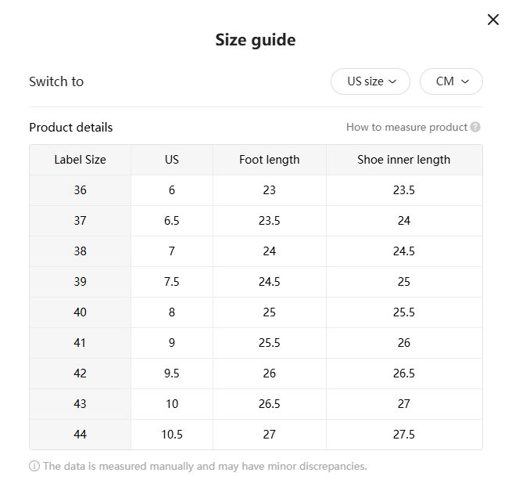Choose label size 44 row cell
This screenshot has width=512, height=498.
tap(80, 435)
